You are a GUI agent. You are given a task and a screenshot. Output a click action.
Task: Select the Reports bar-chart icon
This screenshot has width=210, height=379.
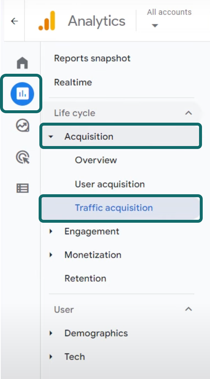[22, 94]
